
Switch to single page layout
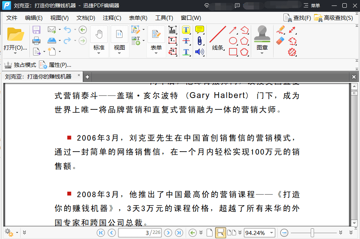210,233
